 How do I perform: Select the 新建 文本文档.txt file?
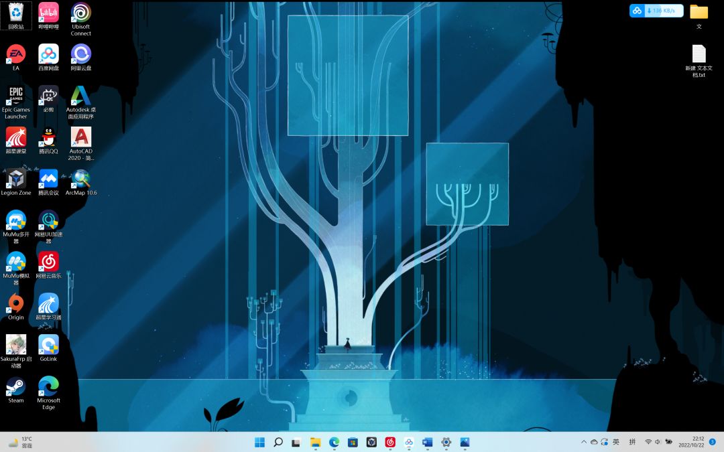699,61
